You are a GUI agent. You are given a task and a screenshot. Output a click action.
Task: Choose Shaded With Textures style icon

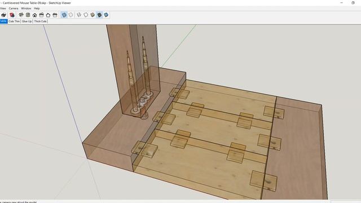[99, 15]
